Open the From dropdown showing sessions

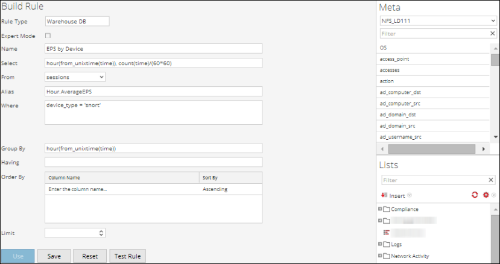coord(75,77)
